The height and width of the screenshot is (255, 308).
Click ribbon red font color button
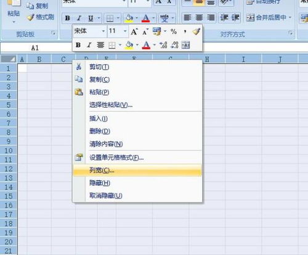(145, 19)
